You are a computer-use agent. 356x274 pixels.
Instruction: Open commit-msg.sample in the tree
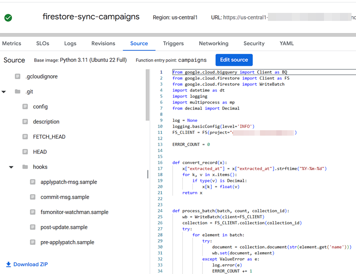(65, 197)
